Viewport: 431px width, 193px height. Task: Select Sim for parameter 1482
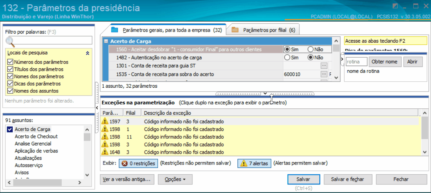(x=287, y=57)
